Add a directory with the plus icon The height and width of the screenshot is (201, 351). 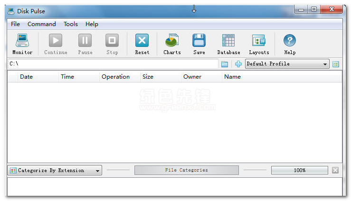tap(238, 64)
